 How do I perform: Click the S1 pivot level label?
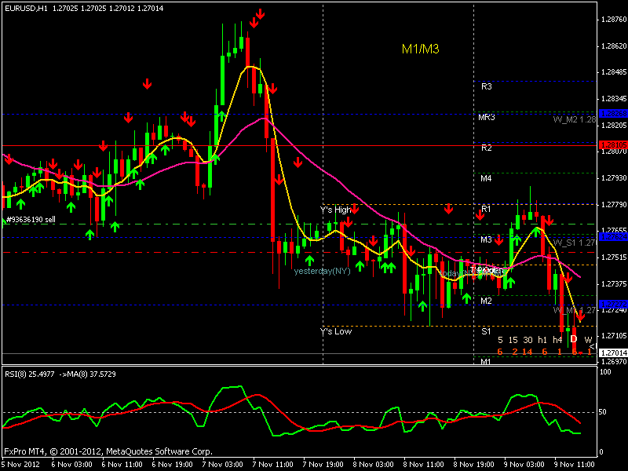486,331
